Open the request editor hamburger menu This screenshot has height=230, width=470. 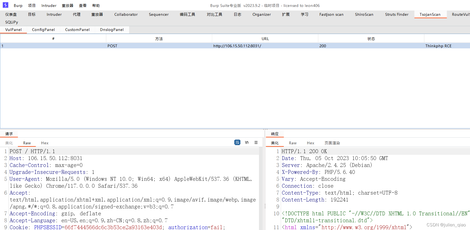(x=256, y=142)
